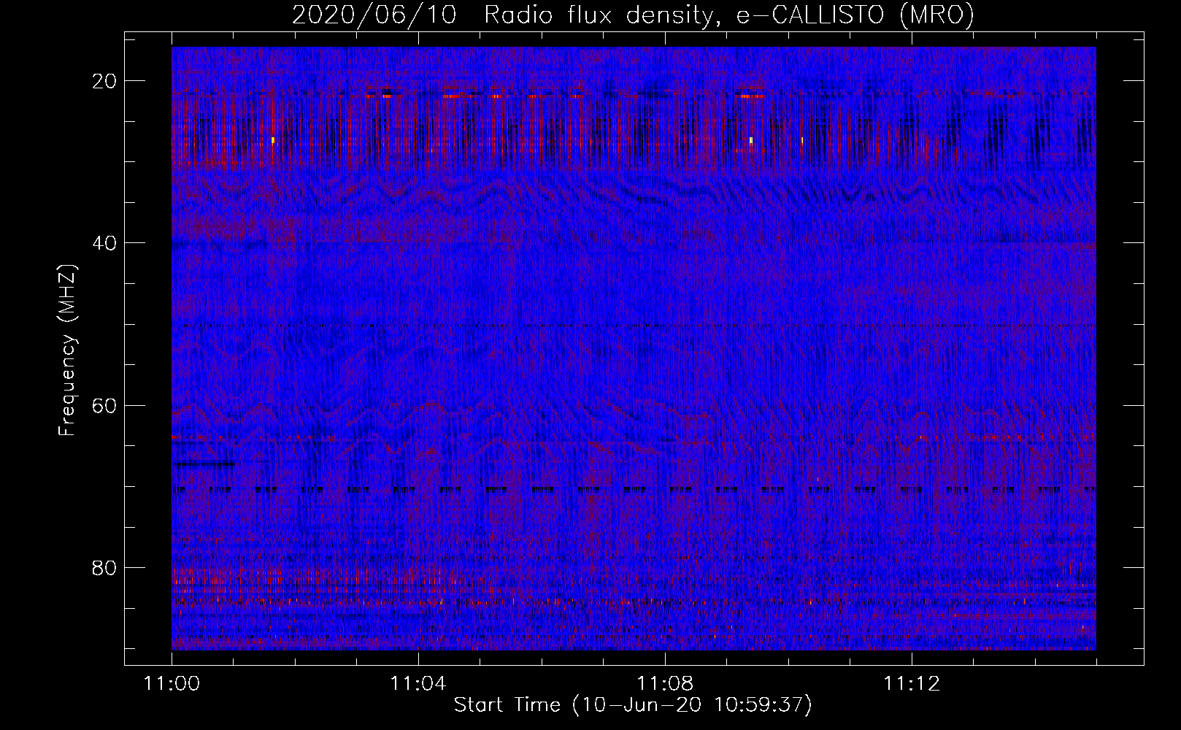
Task: Click the 11:04 time tick label
Action: click(x=418, y=684)
